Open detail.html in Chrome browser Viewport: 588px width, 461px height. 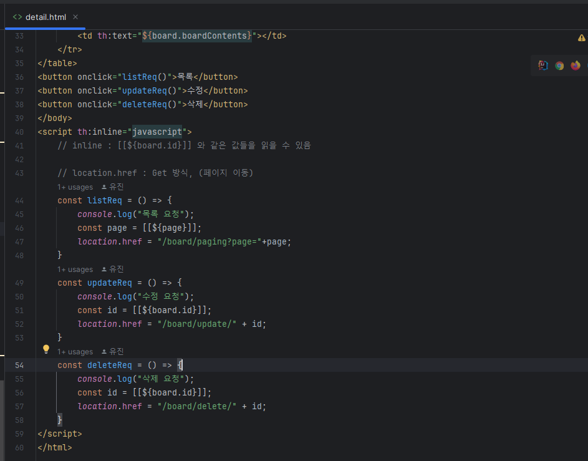(559, 66)
